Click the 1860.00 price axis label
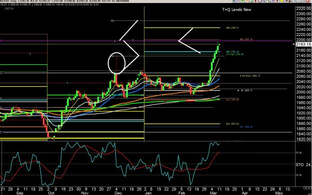The width and height of the screenshot is (312, 195). [x=304, y=129]
